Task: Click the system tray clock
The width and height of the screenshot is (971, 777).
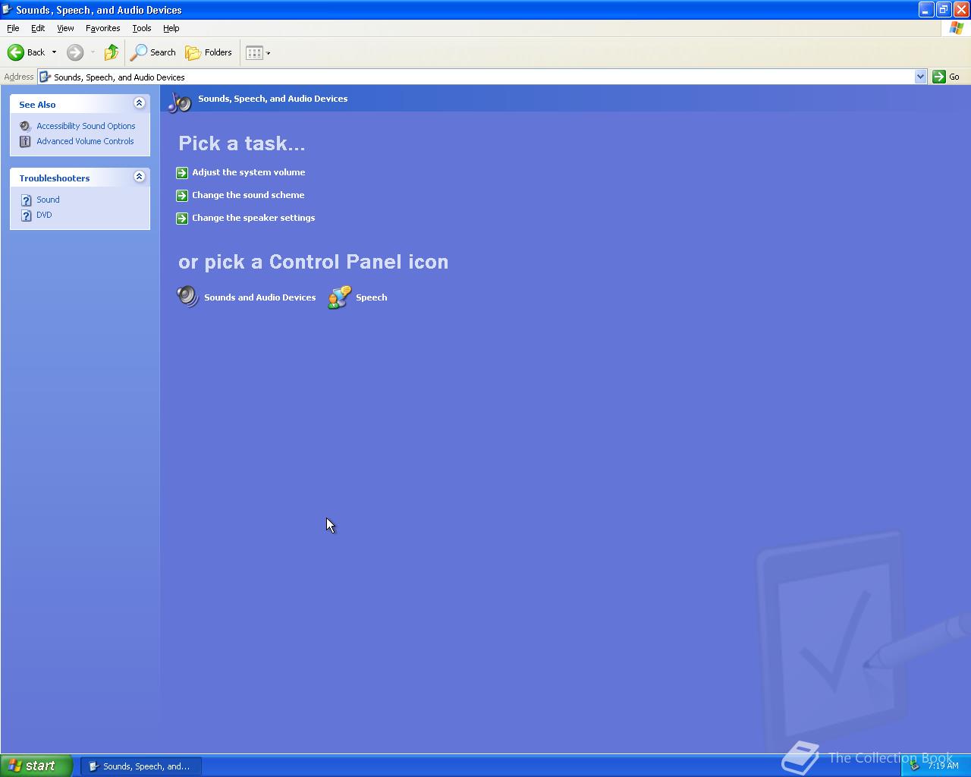Action: (x=943, y=766)
